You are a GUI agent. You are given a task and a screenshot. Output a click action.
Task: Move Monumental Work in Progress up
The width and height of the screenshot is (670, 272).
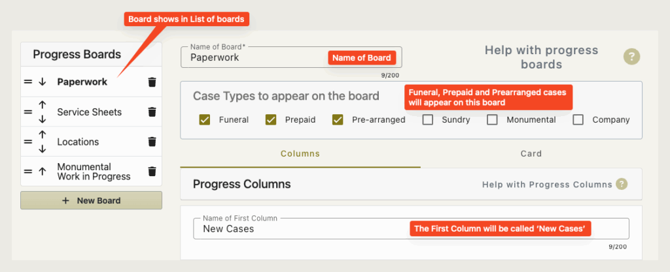pos(42,172)
